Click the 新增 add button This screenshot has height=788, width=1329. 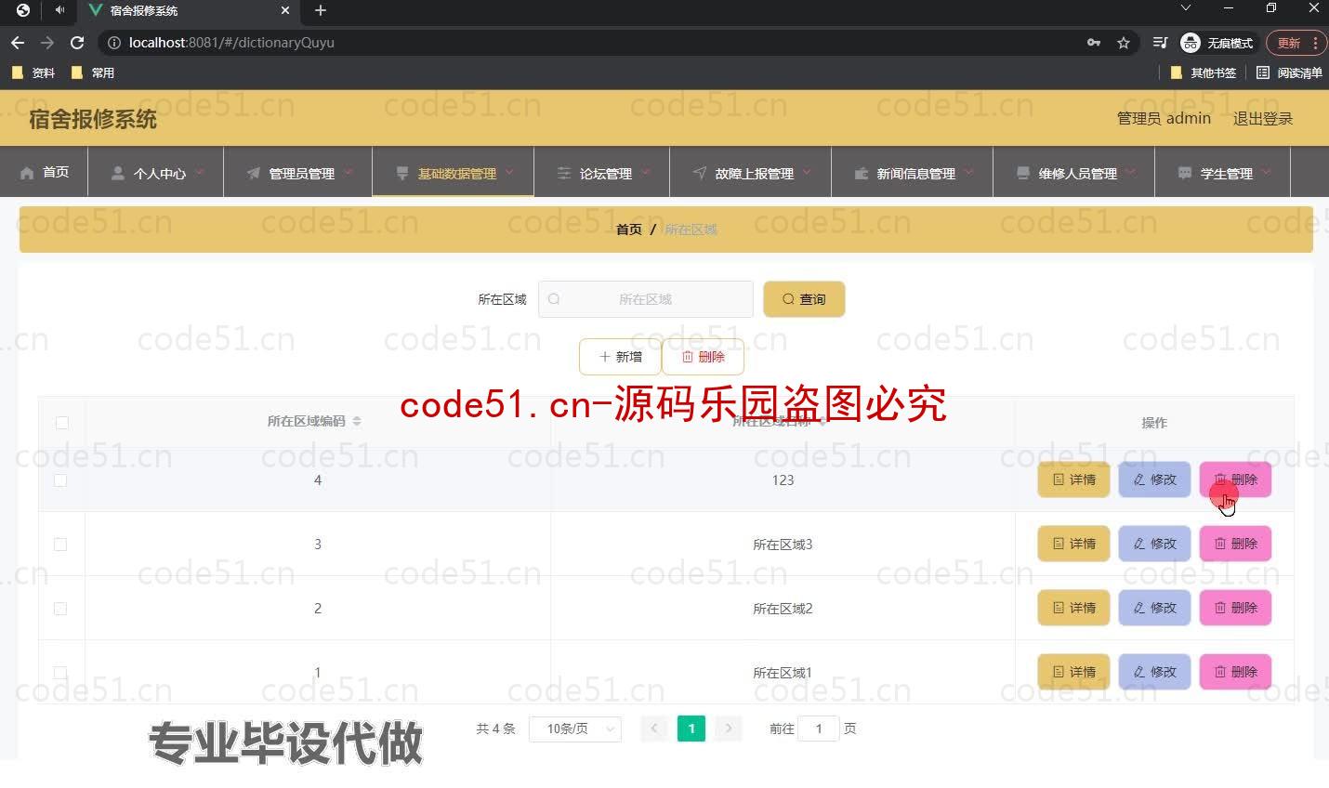click(620, 357)
